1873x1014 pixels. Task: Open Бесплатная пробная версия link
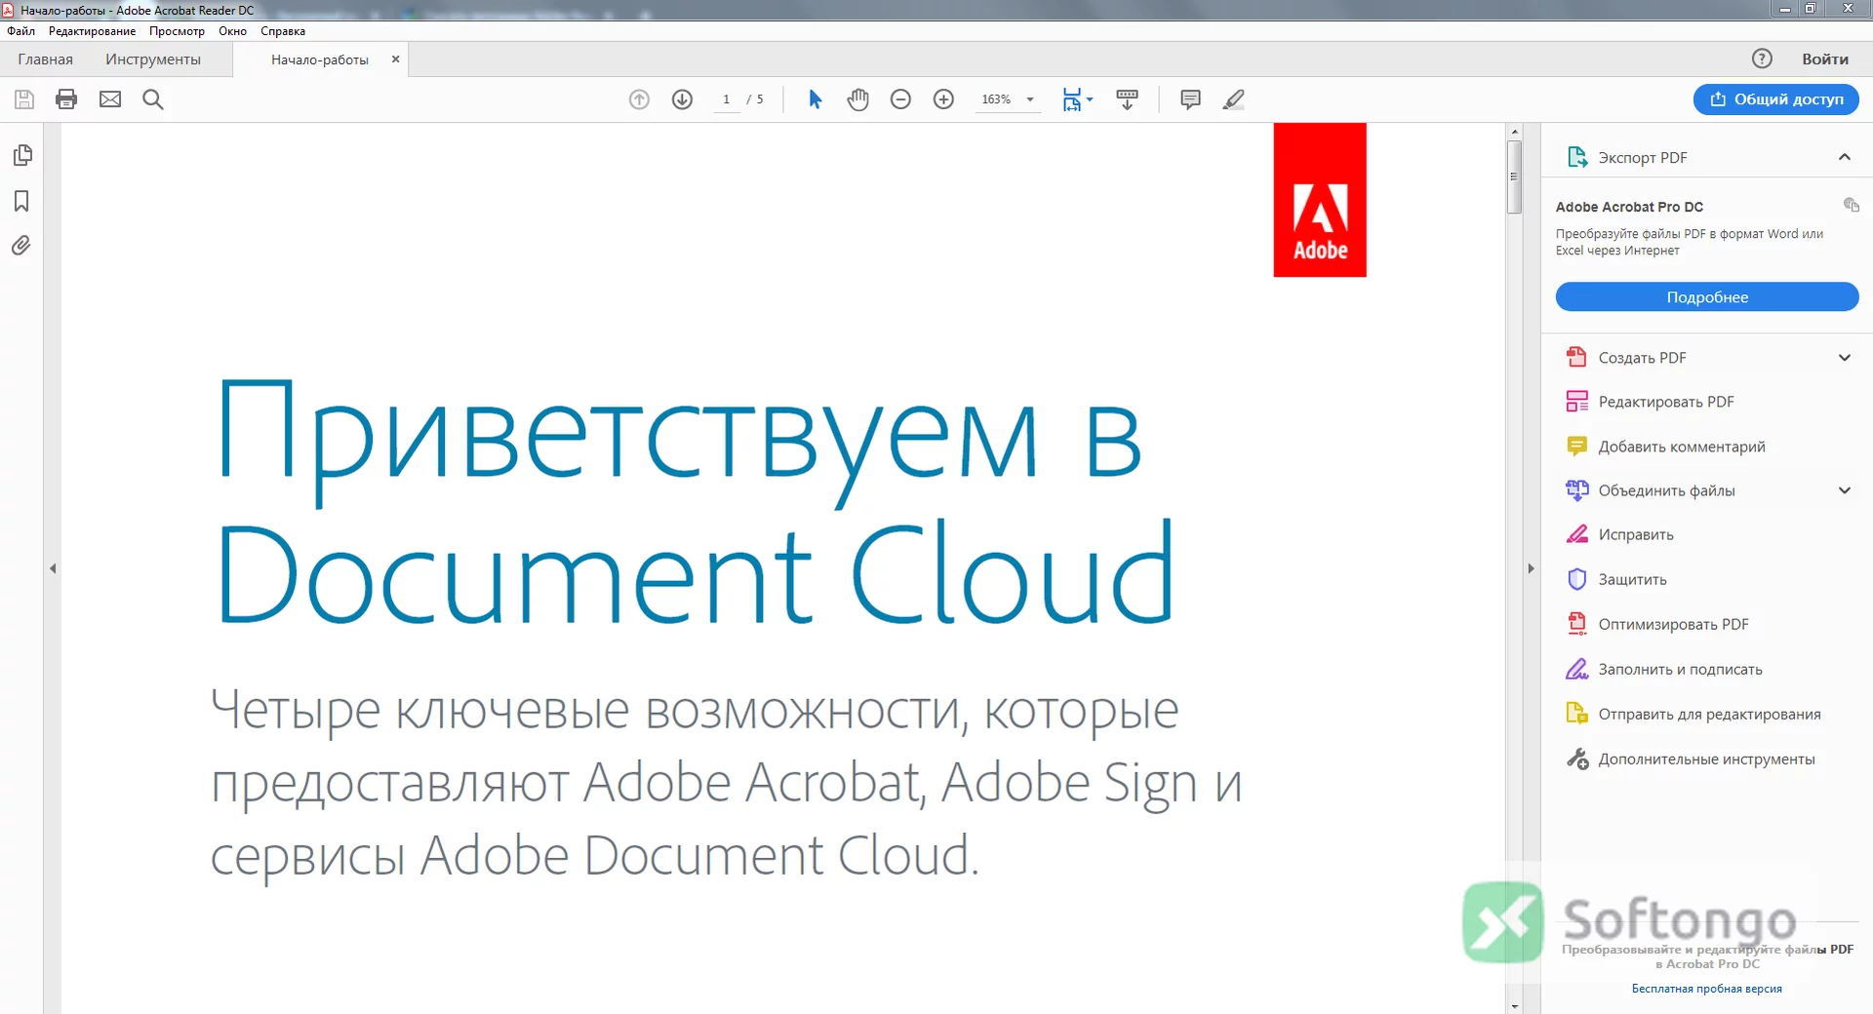[1706, 989]
